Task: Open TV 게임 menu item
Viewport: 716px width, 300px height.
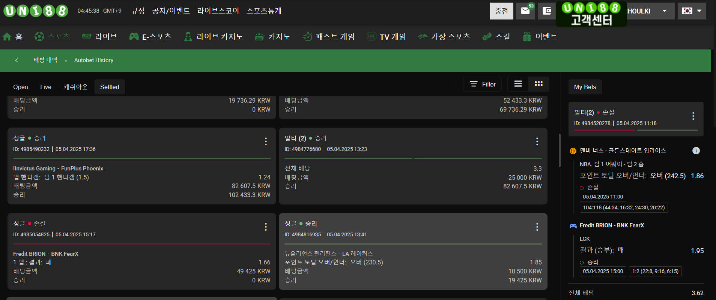Action: point(393,36)
